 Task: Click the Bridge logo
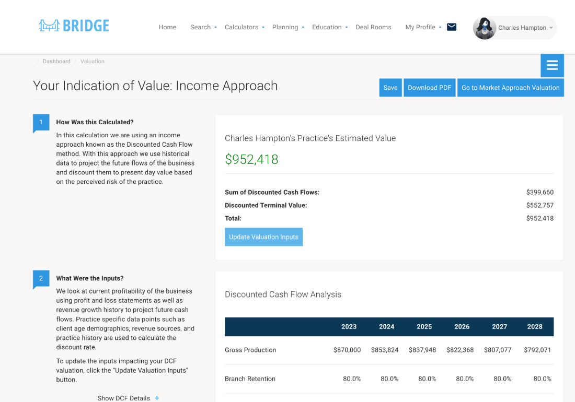pyautogui.click(x=74, y=26)
